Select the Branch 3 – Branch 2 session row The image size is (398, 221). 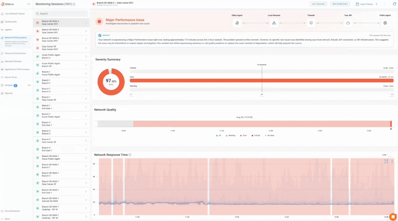point(61,132)
